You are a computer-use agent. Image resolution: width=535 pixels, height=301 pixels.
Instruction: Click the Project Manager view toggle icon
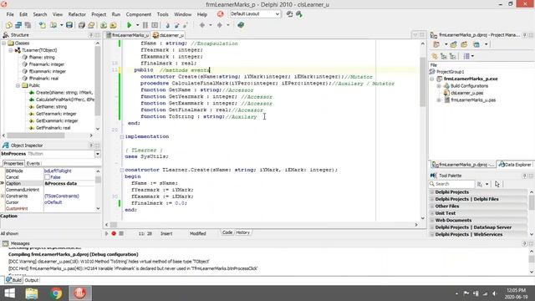point(476,44)
